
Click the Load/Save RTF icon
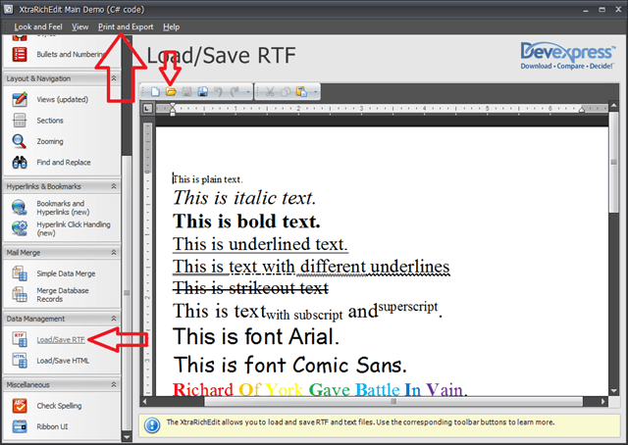[20, 339]
